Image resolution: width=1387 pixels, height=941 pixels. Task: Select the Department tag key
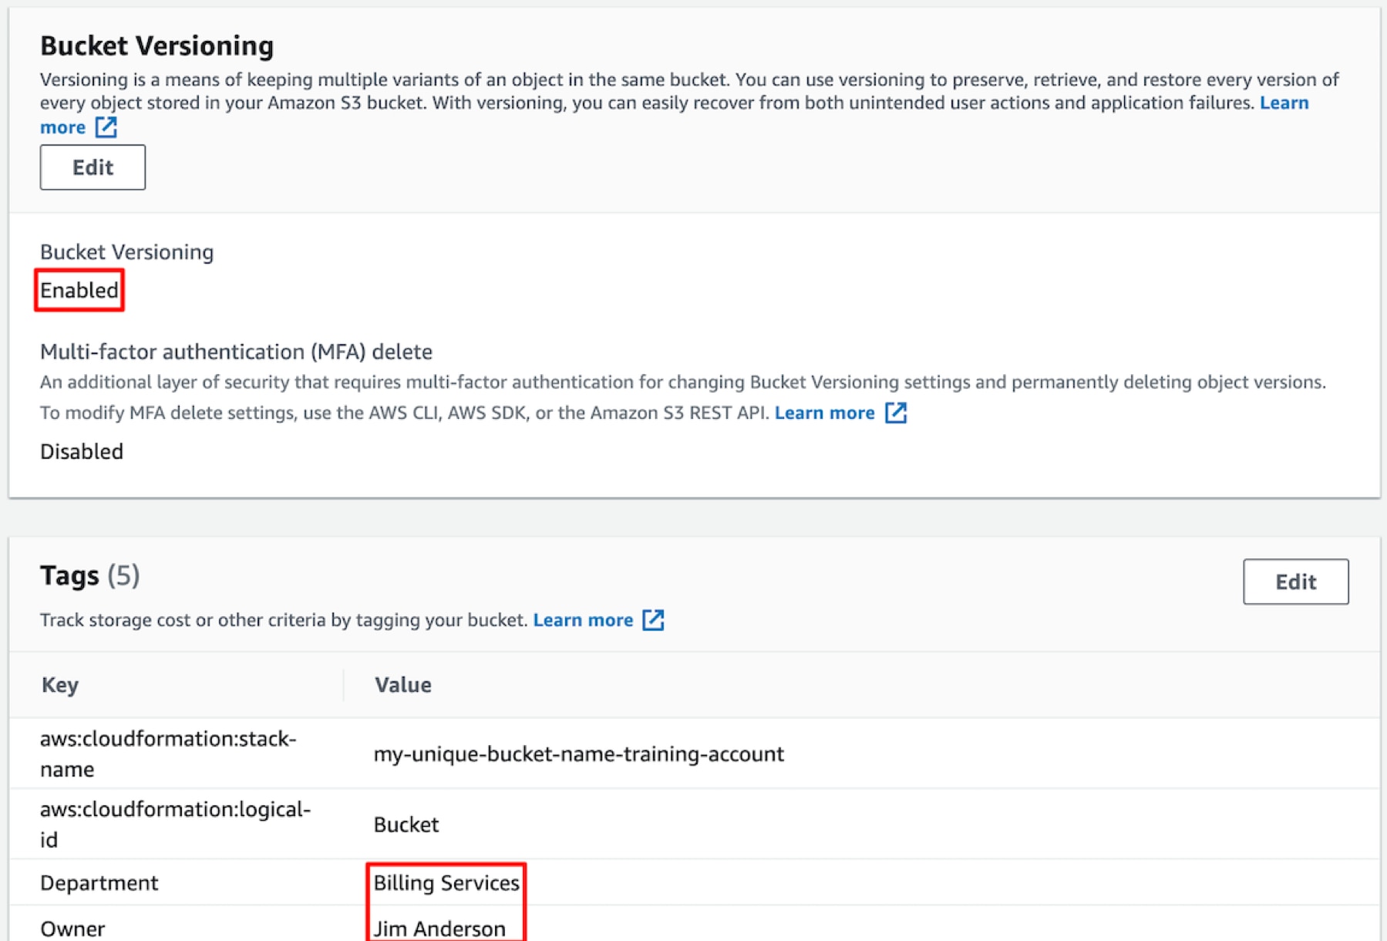[x=99, y=882]
